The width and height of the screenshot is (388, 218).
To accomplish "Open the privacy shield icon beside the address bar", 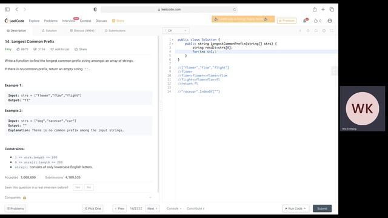I will click(x=95, y=10).
